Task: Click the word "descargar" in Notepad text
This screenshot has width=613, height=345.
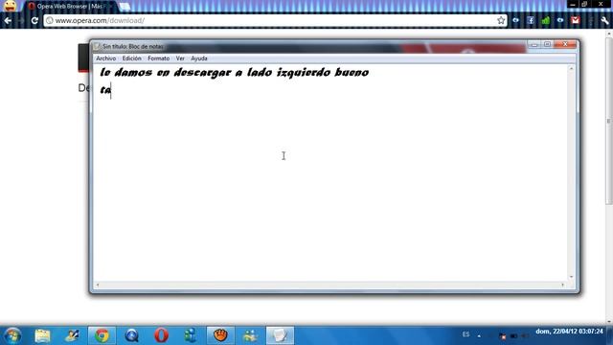Action: (x=202, y=73)
